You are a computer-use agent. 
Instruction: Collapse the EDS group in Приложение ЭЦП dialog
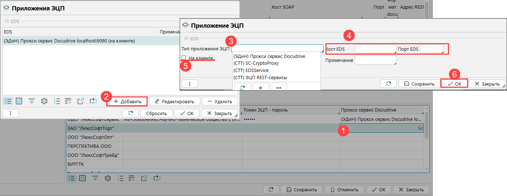click(x=186, y=38)
